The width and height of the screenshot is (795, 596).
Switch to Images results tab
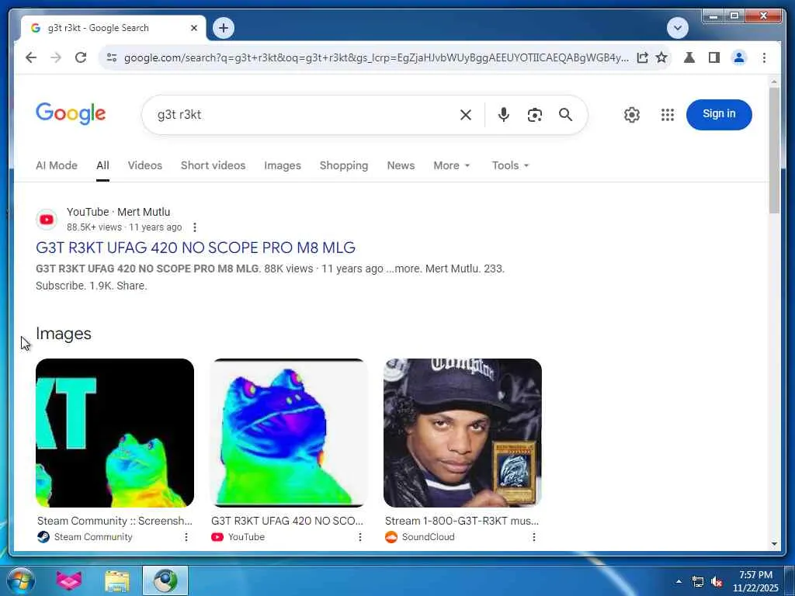283,166
